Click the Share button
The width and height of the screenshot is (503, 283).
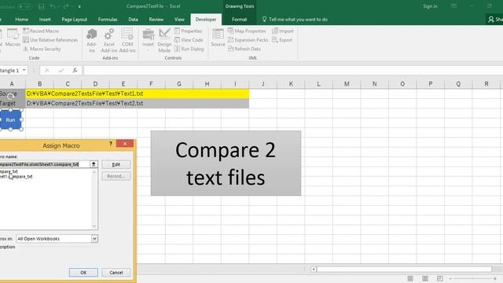point(494,19)
